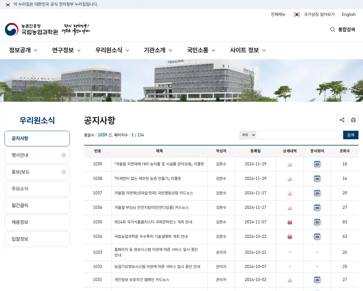Open post 미세먼지 없는 깨끗한 농촌 만들기

(x=147, y=178)
